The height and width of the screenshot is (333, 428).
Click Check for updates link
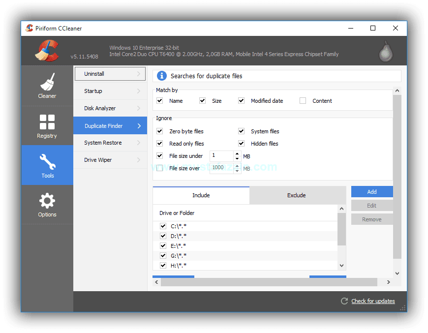[373, 301]
